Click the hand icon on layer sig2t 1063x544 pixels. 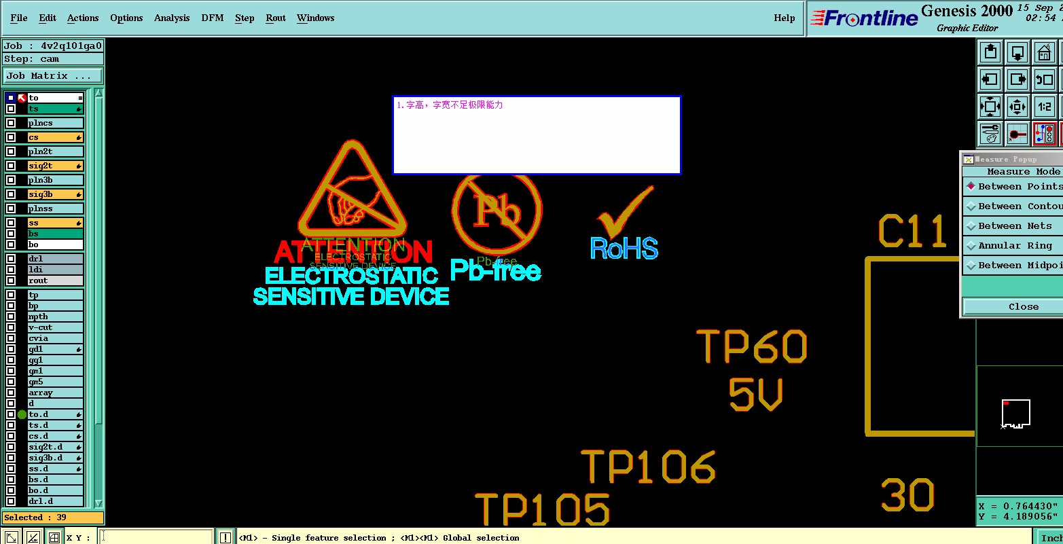tap(79, 166)
